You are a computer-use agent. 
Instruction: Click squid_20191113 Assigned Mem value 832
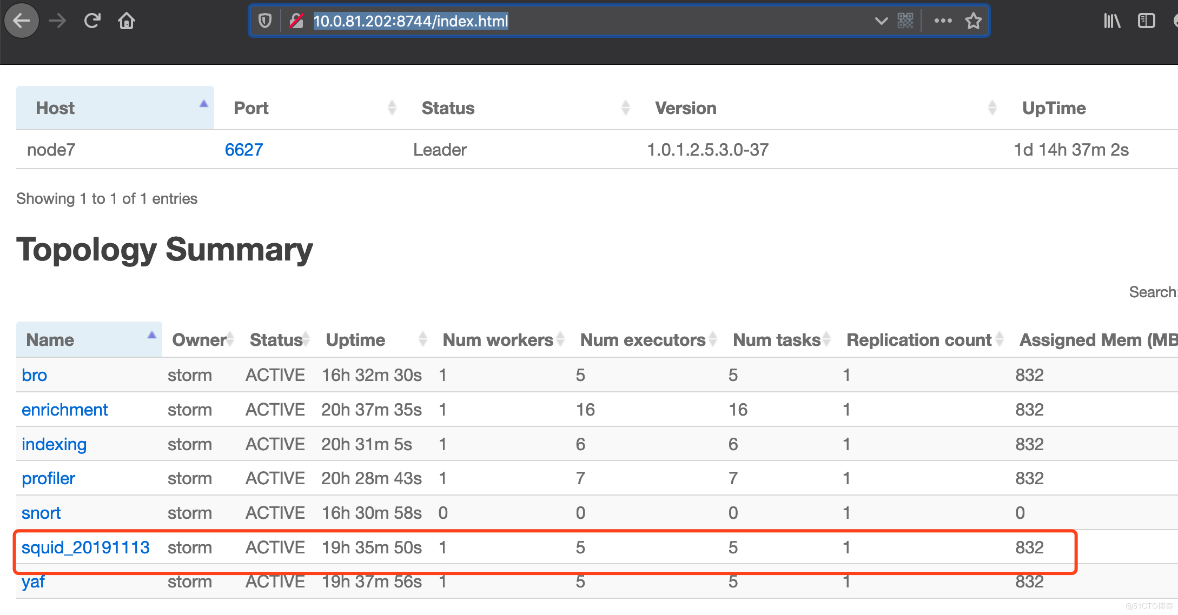coord(1029,547)
